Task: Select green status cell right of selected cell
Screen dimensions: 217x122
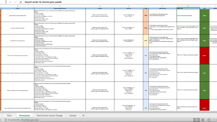Action: tap(205, 15)
